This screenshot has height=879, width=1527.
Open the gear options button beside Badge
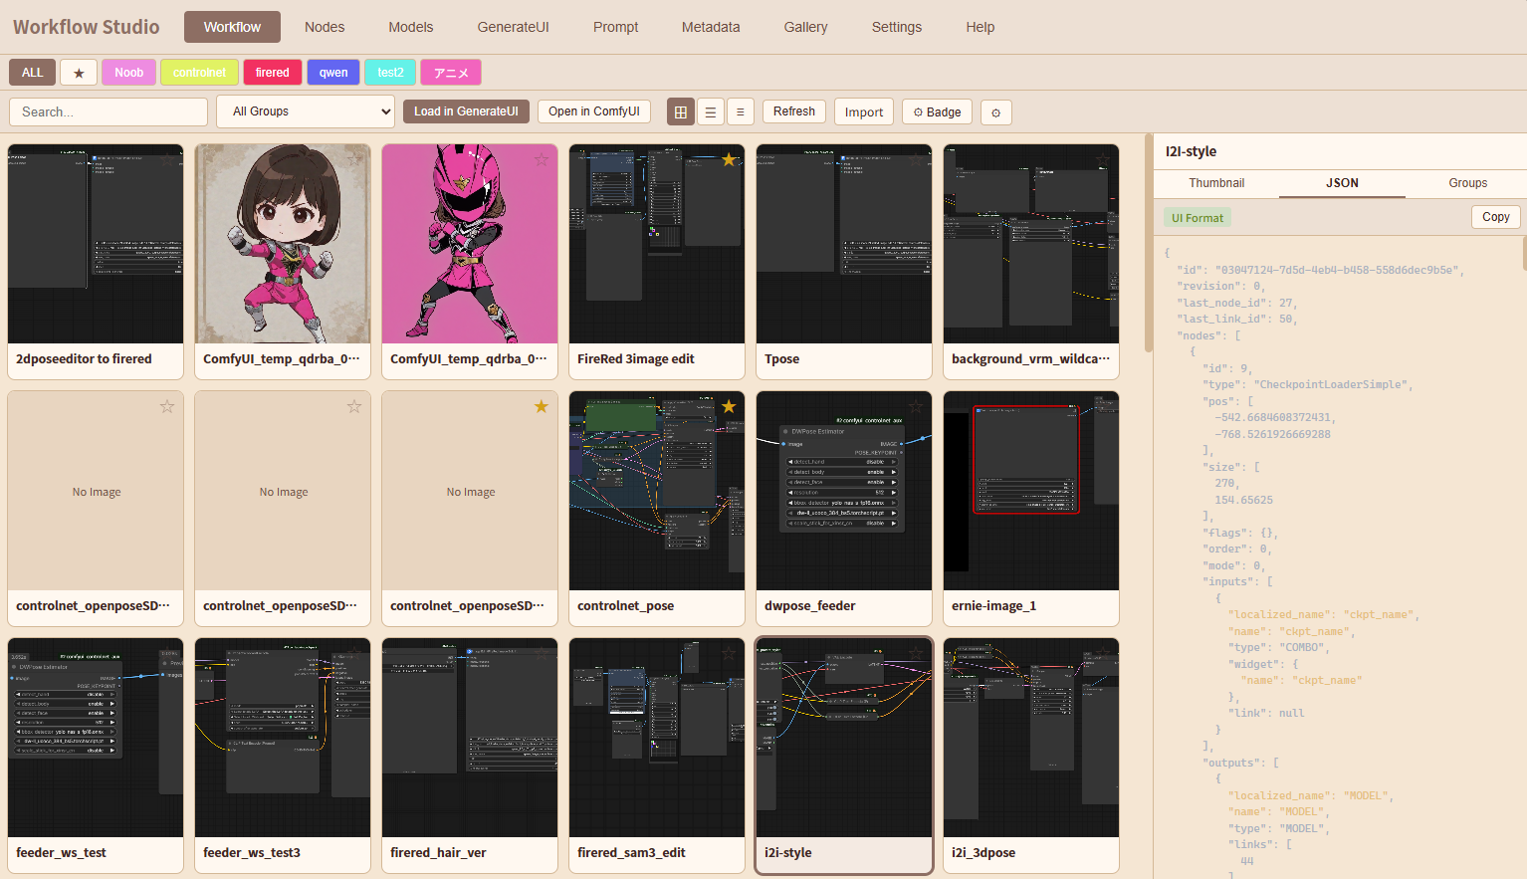click(996, 112)
